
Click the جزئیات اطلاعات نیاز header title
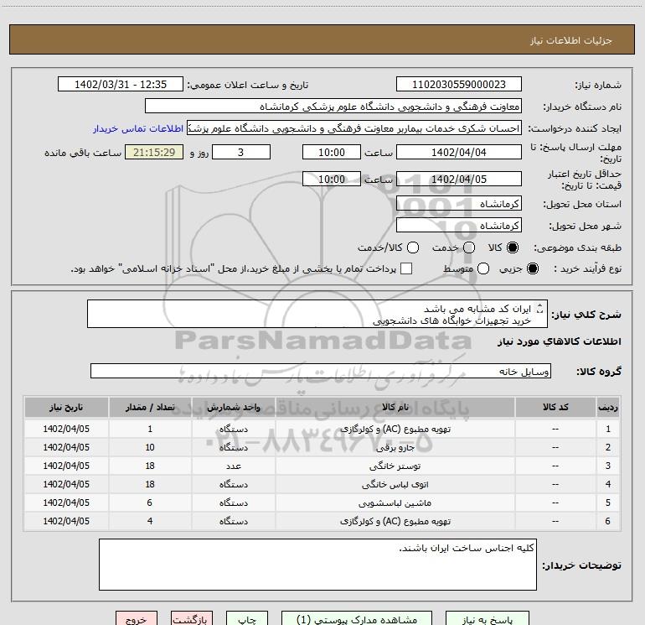(570, 40)
